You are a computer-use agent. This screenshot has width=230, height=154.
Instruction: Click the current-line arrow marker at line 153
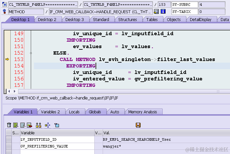coord(7,59)
